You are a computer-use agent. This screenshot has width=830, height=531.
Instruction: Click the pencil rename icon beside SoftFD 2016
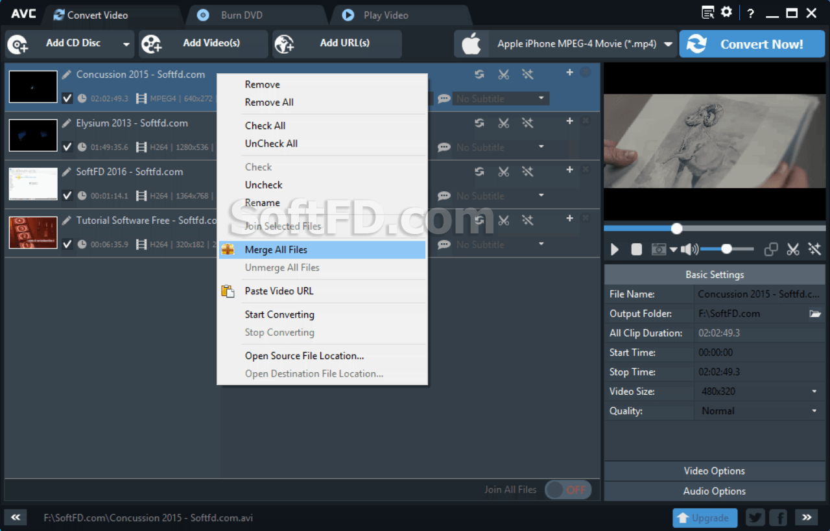point(67,172)
